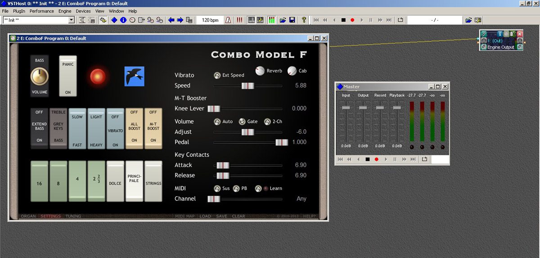Open the File menu
Screen dimensions: 540x258
pyautogui.click(x=5, y=11)
